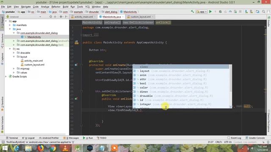
Task: Open VLC media player from the taskbar
Action: tap(65, 148)
